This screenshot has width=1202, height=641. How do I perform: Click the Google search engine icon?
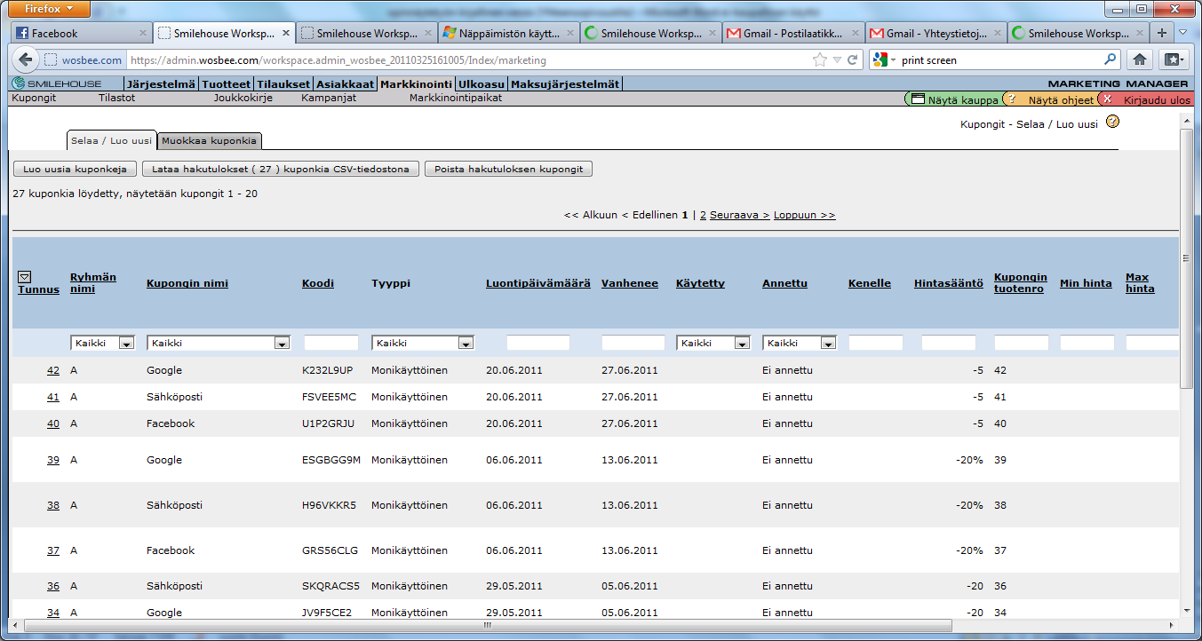click(x=880, y=60)
